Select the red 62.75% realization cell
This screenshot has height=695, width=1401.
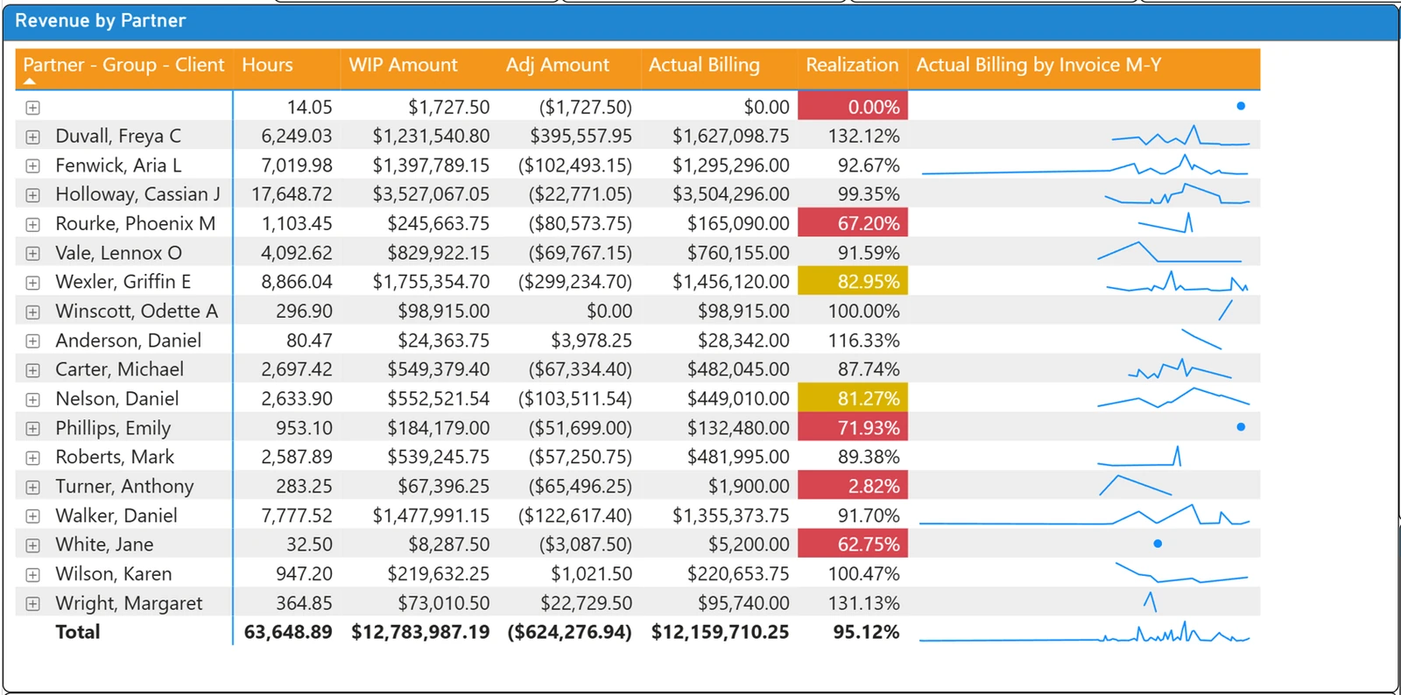(853, 544)
